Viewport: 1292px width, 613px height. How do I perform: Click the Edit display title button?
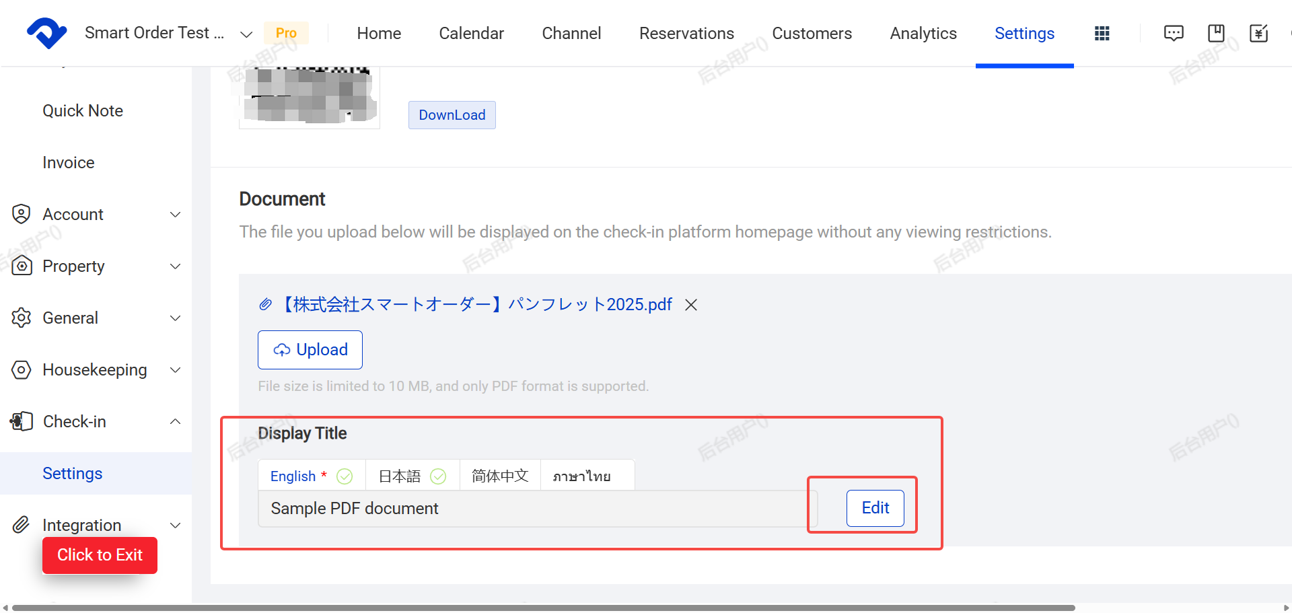click(875, 508)
